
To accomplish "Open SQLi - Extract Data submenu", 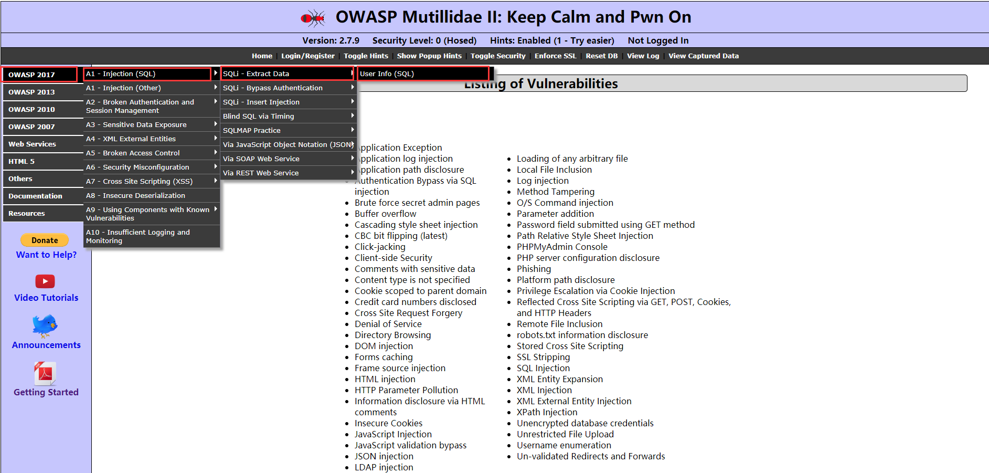I will [x=289, y=73].
